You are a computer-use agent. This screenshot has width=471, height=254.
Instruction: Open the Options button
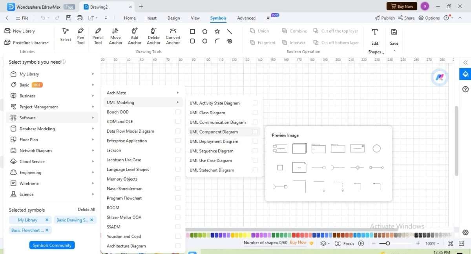tap(429, 18)
